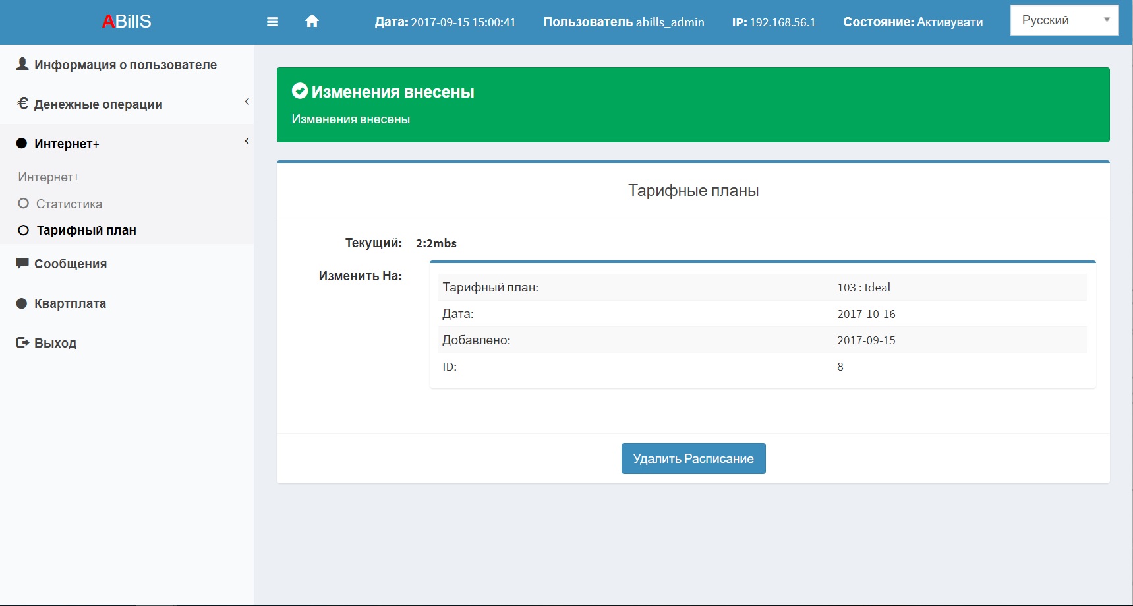This screenshot has width=1133, height=606.
Task: Toggle the hamburger sidebar menu icon
Action: (272, 22)
